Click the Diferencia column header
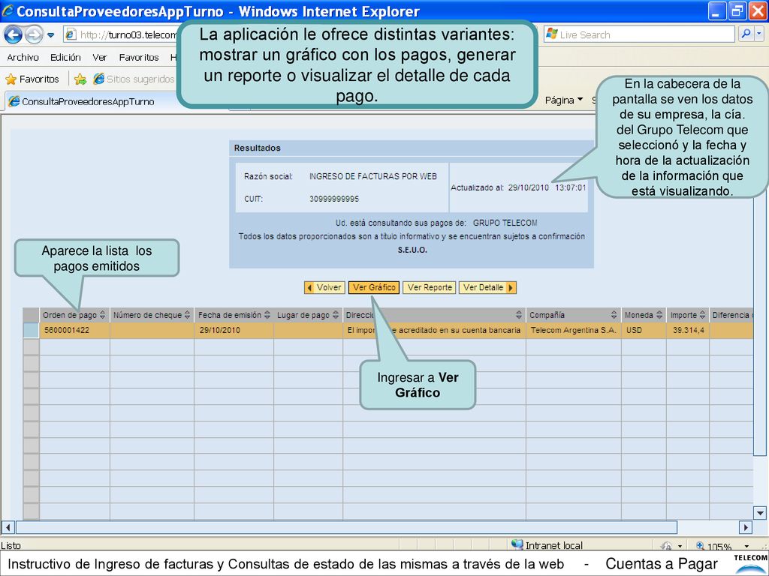This screenshot has height=576, width=769. click(731, 315)
